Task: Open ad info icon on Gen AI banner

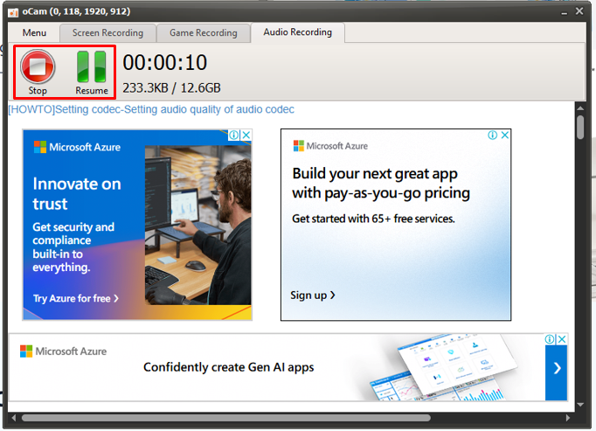Action: 550,339
